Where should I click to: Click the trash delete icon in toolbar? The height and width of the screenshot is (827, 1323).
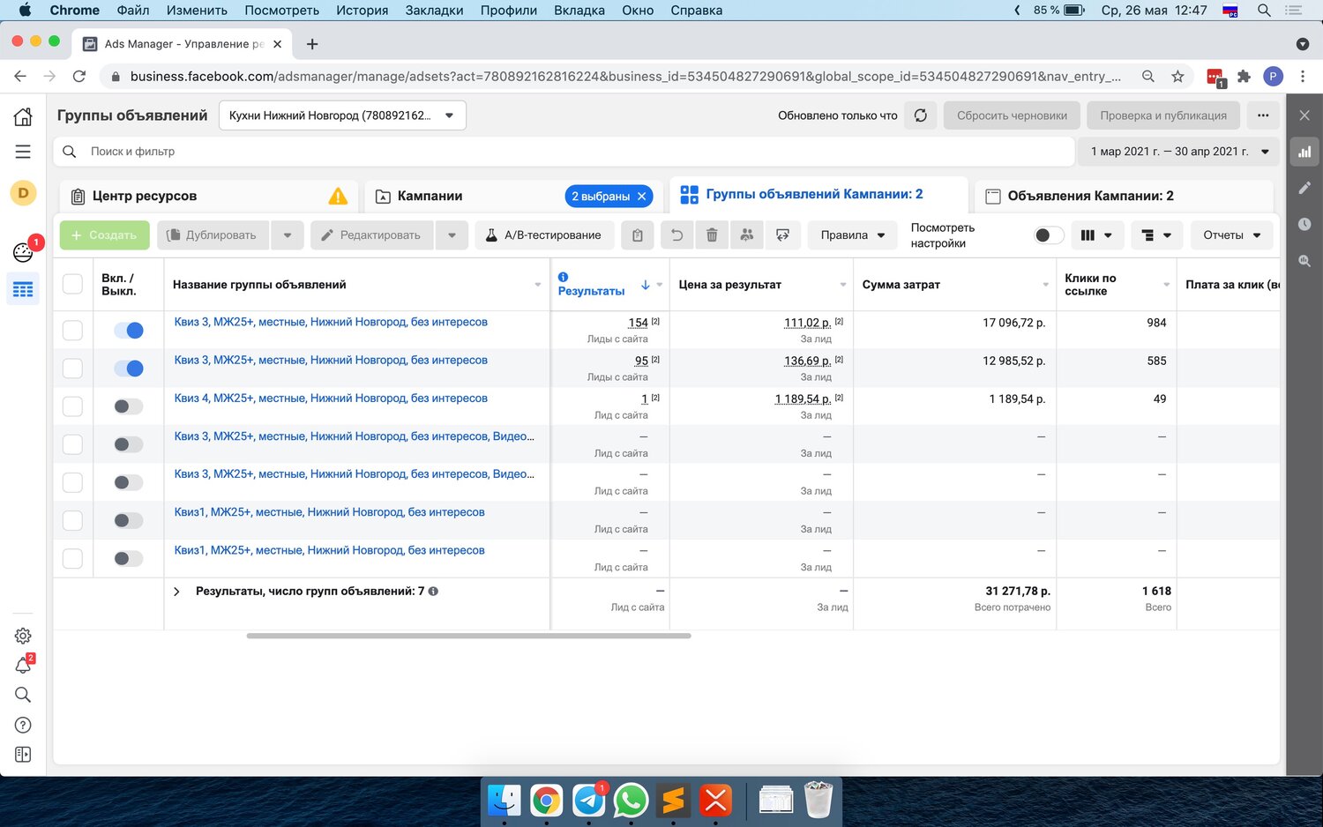click(712, 235)
